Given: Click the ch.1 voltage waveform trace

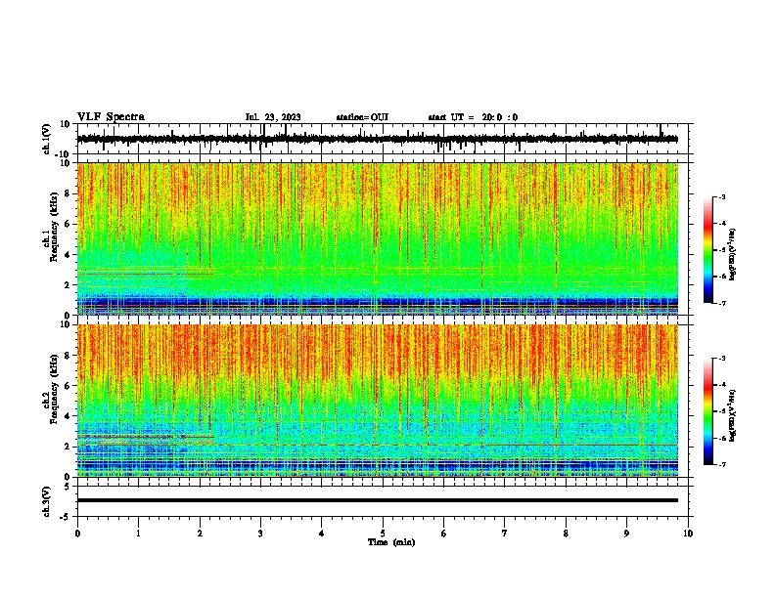Looking at the screenshot, I should 377,139.
